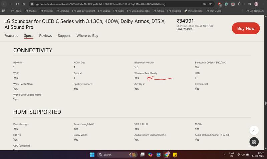
Task: Reload the page
Action: click(x=17, y=4)
